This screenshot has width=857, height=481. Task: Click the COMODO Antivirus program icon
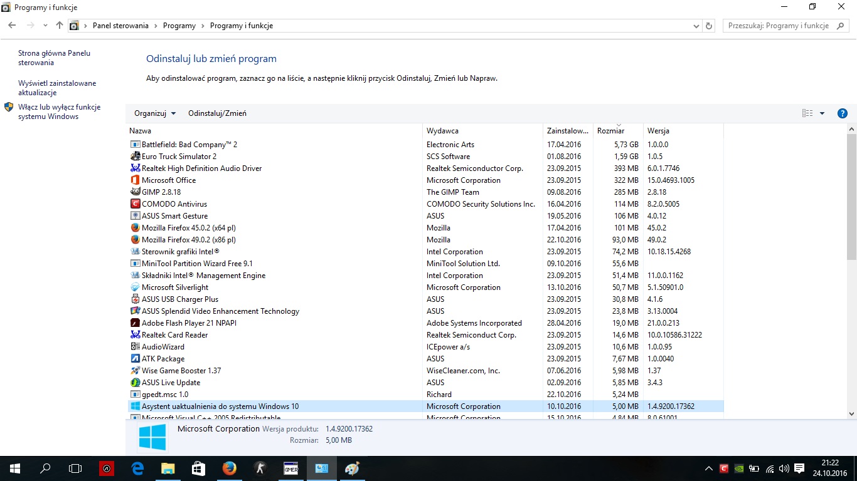coord(135,204)
